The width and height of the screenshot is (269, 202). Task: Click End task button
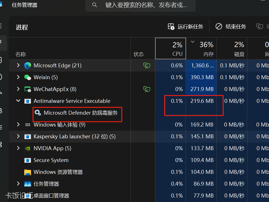point(231,26)
